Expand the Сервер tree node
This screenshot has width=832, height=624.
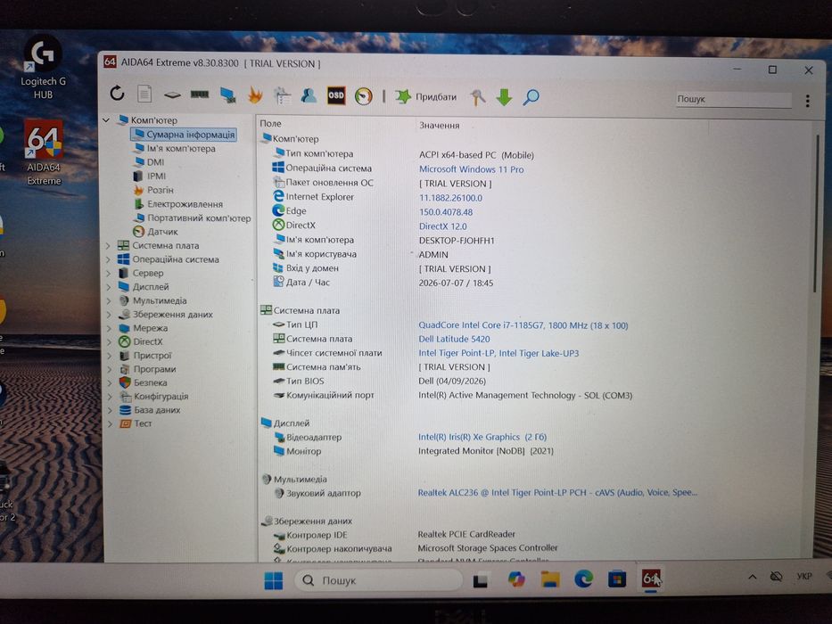coord(108,274)
